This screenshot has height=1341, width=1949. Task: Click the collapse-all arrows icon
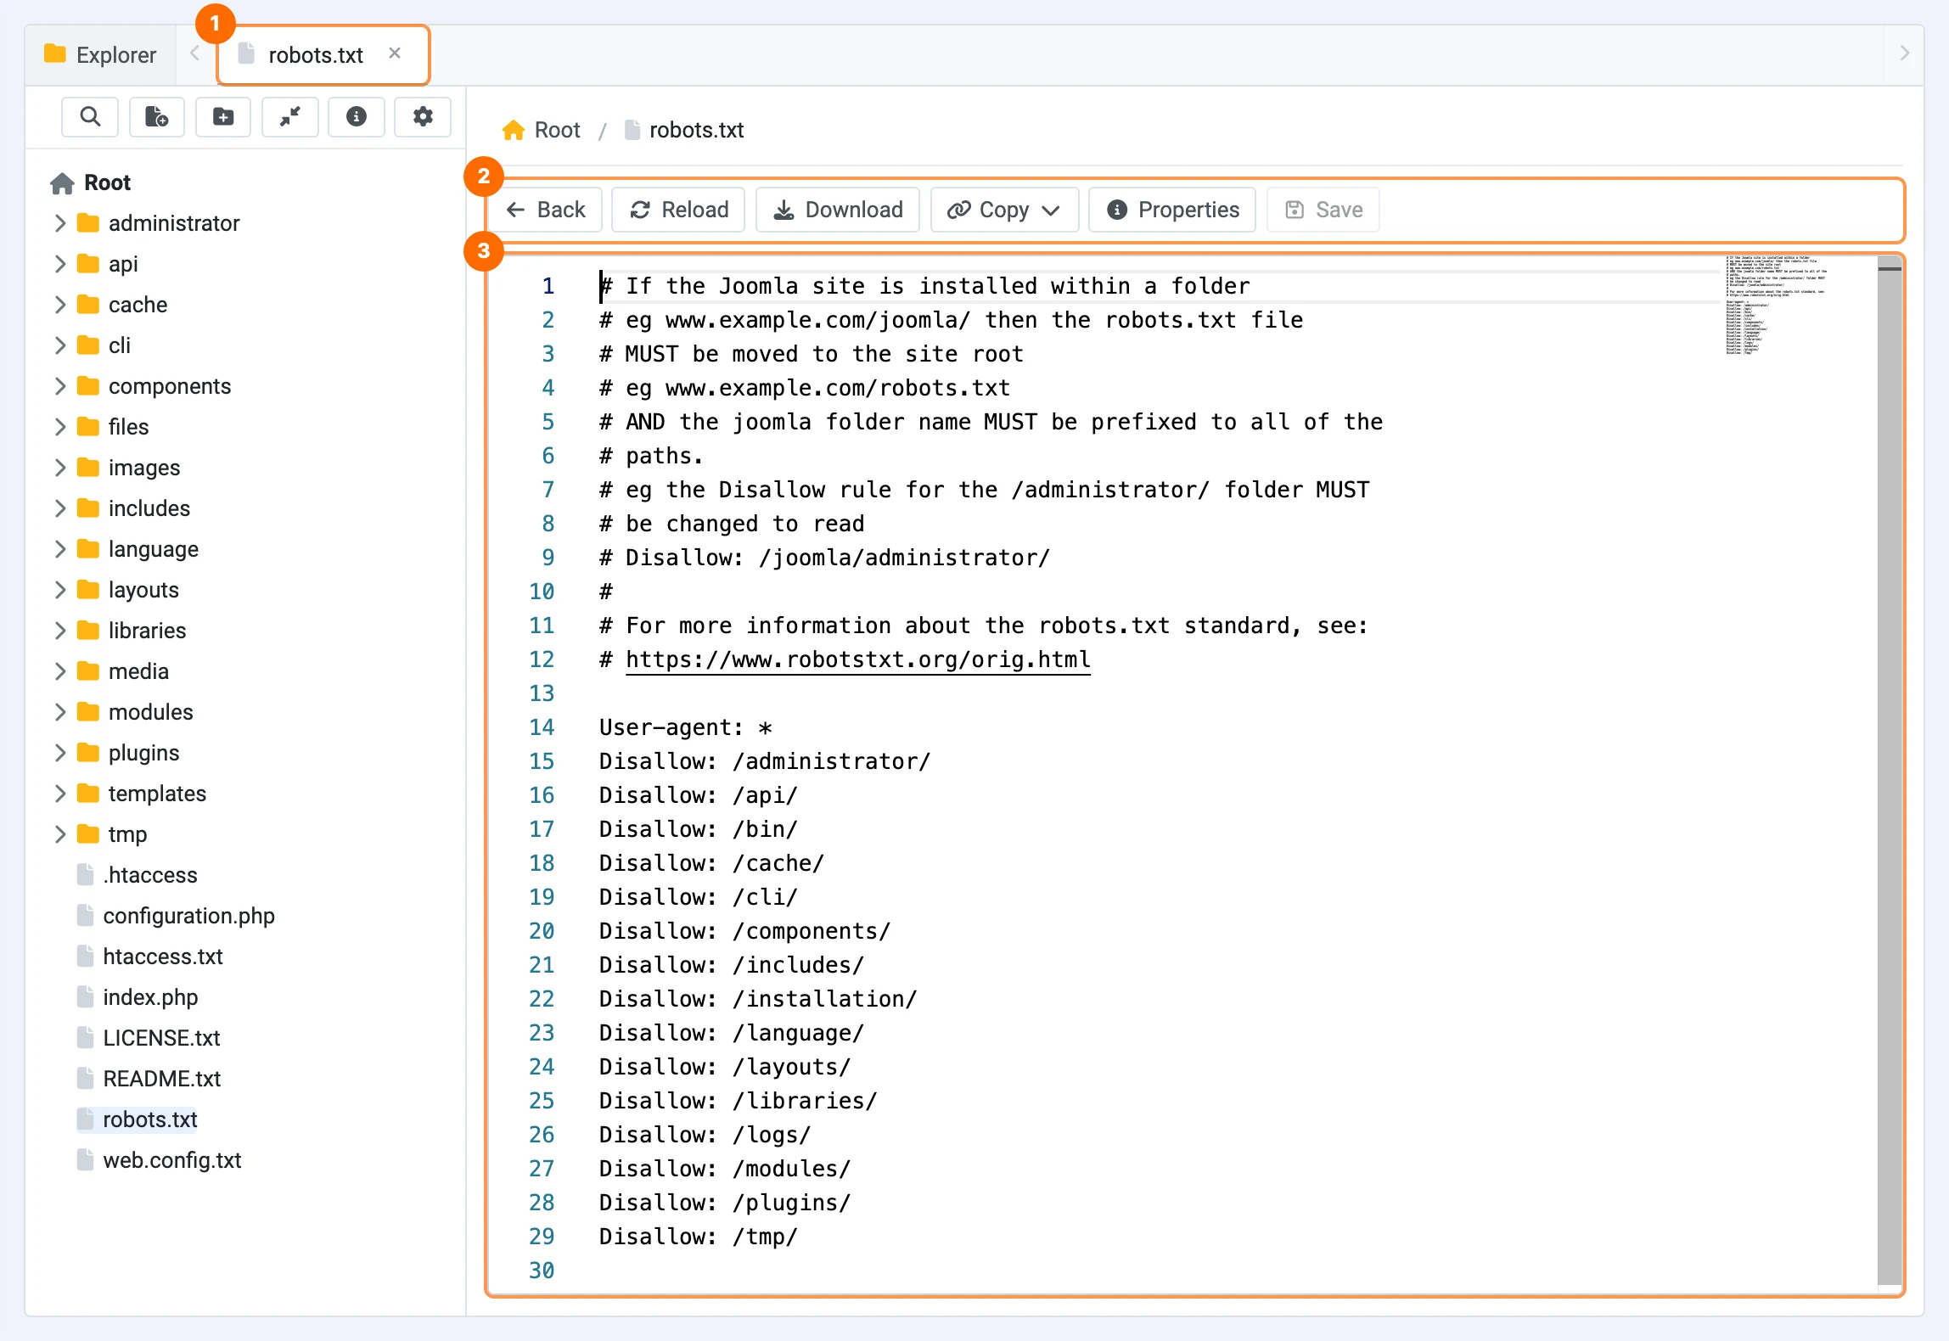[290, 116]
